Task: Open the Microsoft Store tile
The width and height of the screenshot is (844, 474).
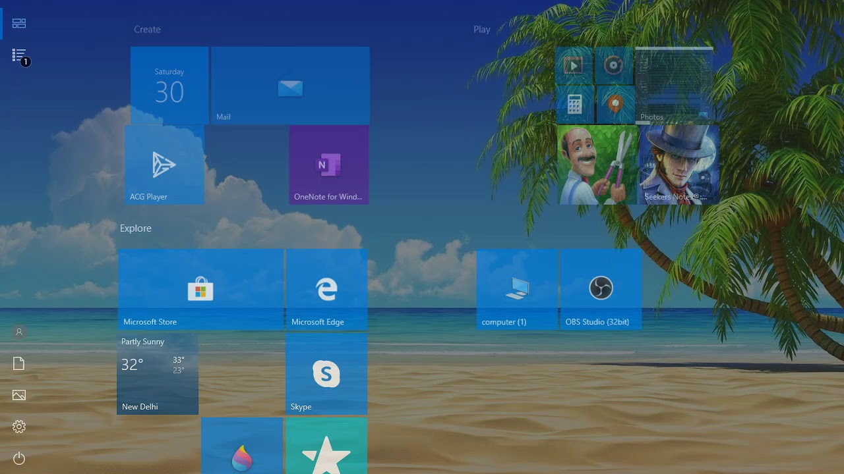Action: pos(200,289)
